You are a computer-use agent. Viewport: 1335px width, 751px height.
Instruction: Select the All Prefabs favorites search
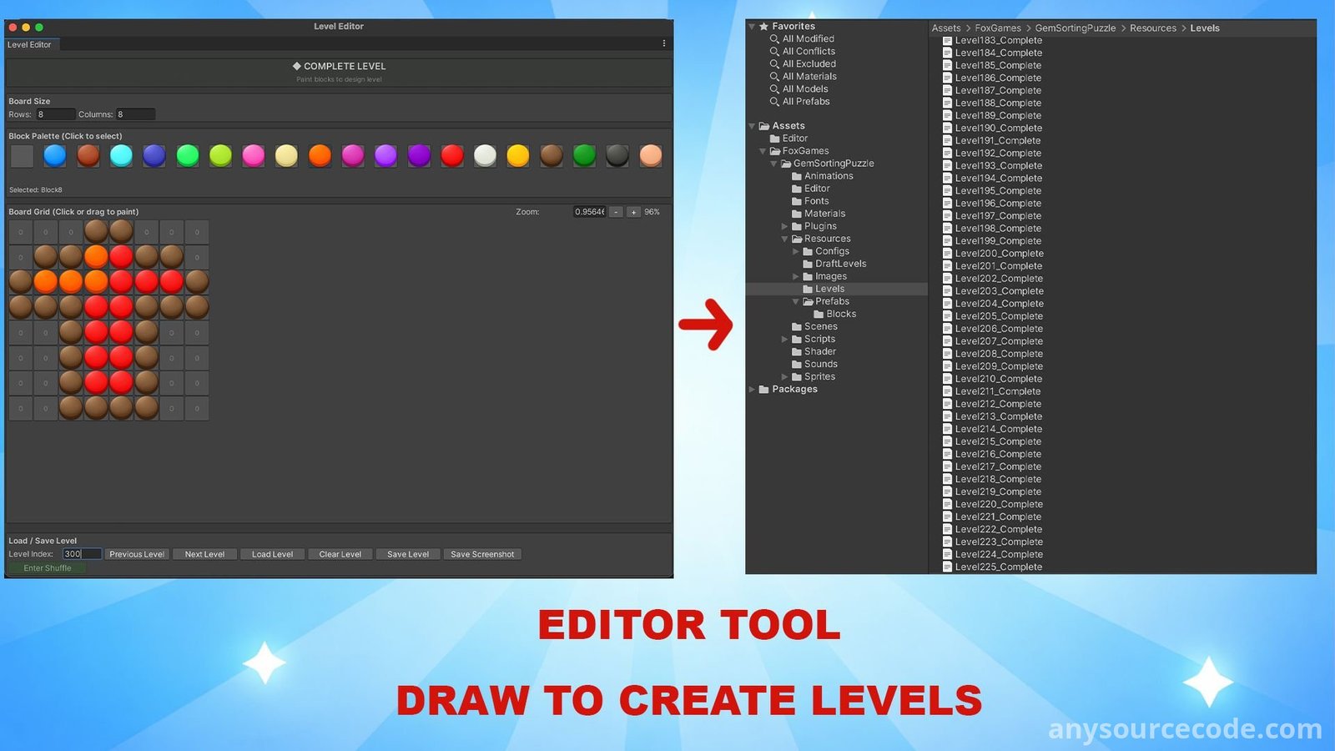[x=805, y=102]
